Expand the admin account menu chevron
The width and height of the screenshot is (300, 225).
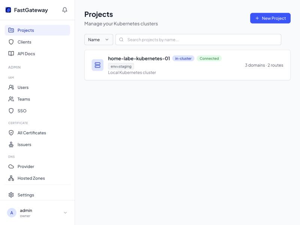coord(65,213)
